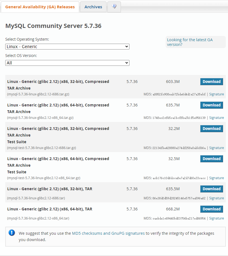Open Signature link for mysql-5.7.36-linux-glibc2.12-x86_64.tar
The width and height of the screenshot is (228, 256).
coord(216,218)
